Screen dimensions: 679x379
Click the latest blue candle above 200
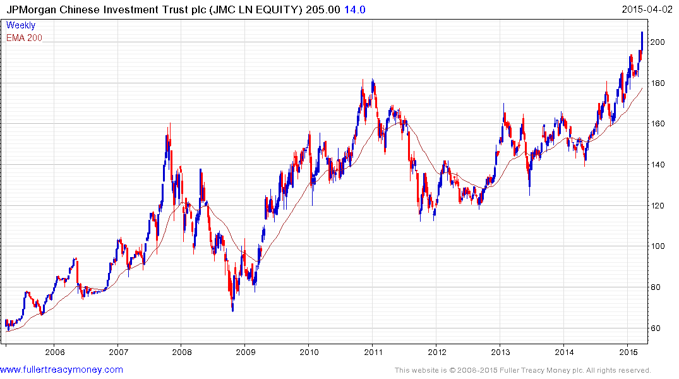(x=642, y=41)
